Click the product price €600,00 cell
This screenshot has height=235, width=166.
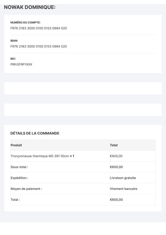click(116, 156)
